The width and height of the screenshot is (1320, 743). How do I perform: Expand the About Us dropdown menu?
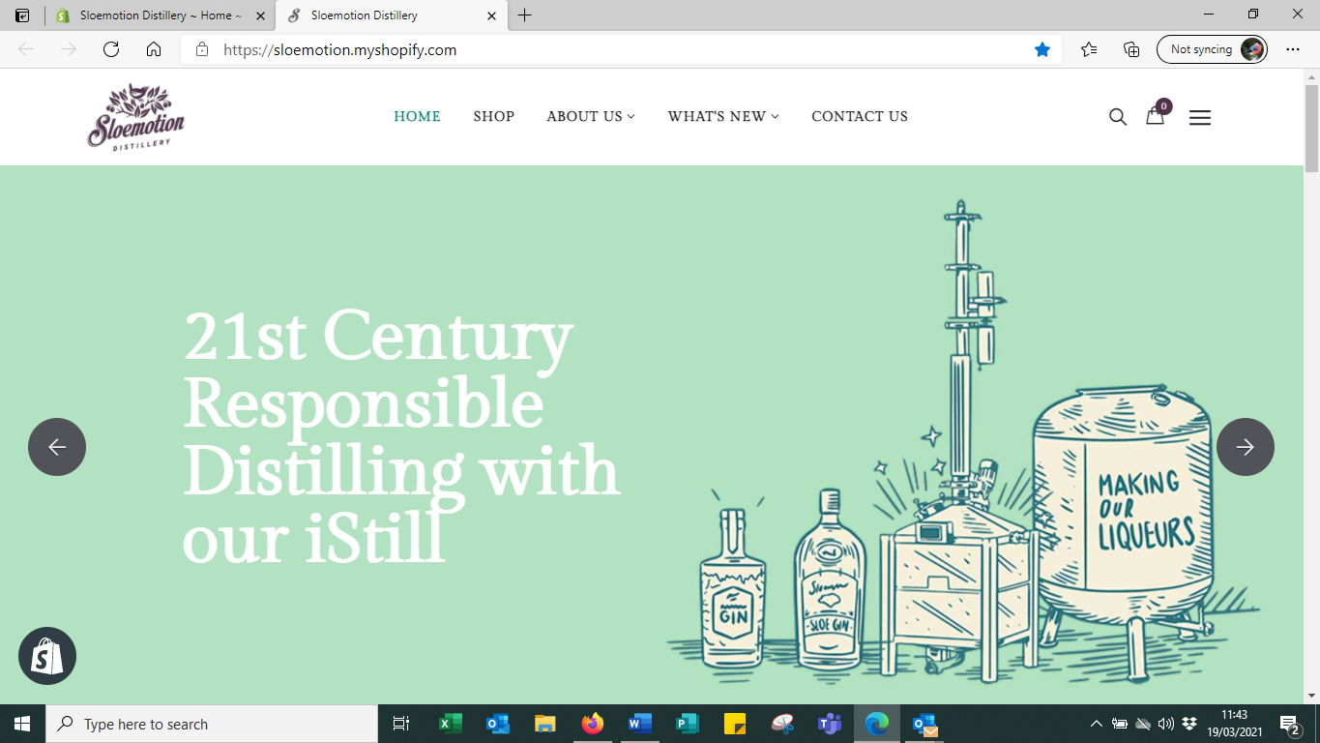click(x=591, y=116)
